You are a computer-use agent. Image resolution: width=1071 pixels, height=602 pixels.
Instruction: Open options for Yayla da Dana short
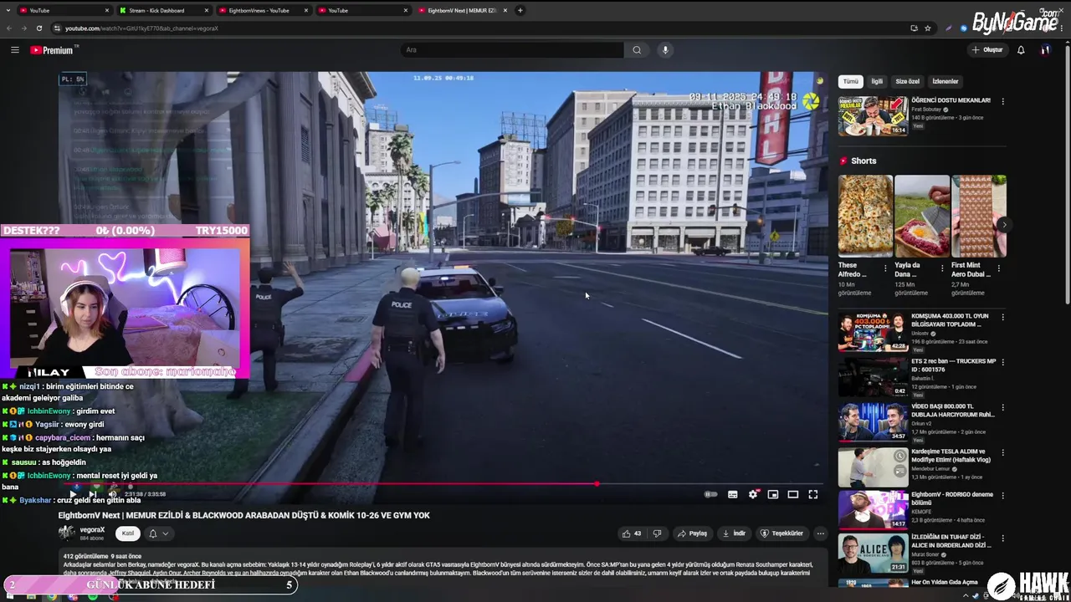click(x=942, y=268)
